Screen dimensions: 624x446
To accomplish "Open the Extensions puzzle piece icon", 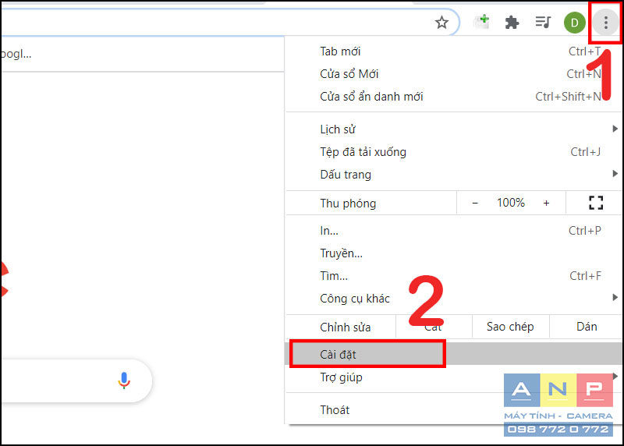I will [x=512, y=23].
